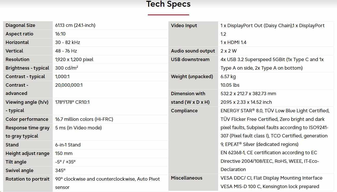This screenshot has width=337, height=192.
Task: Click the USB downstream label
Action: 190,60
